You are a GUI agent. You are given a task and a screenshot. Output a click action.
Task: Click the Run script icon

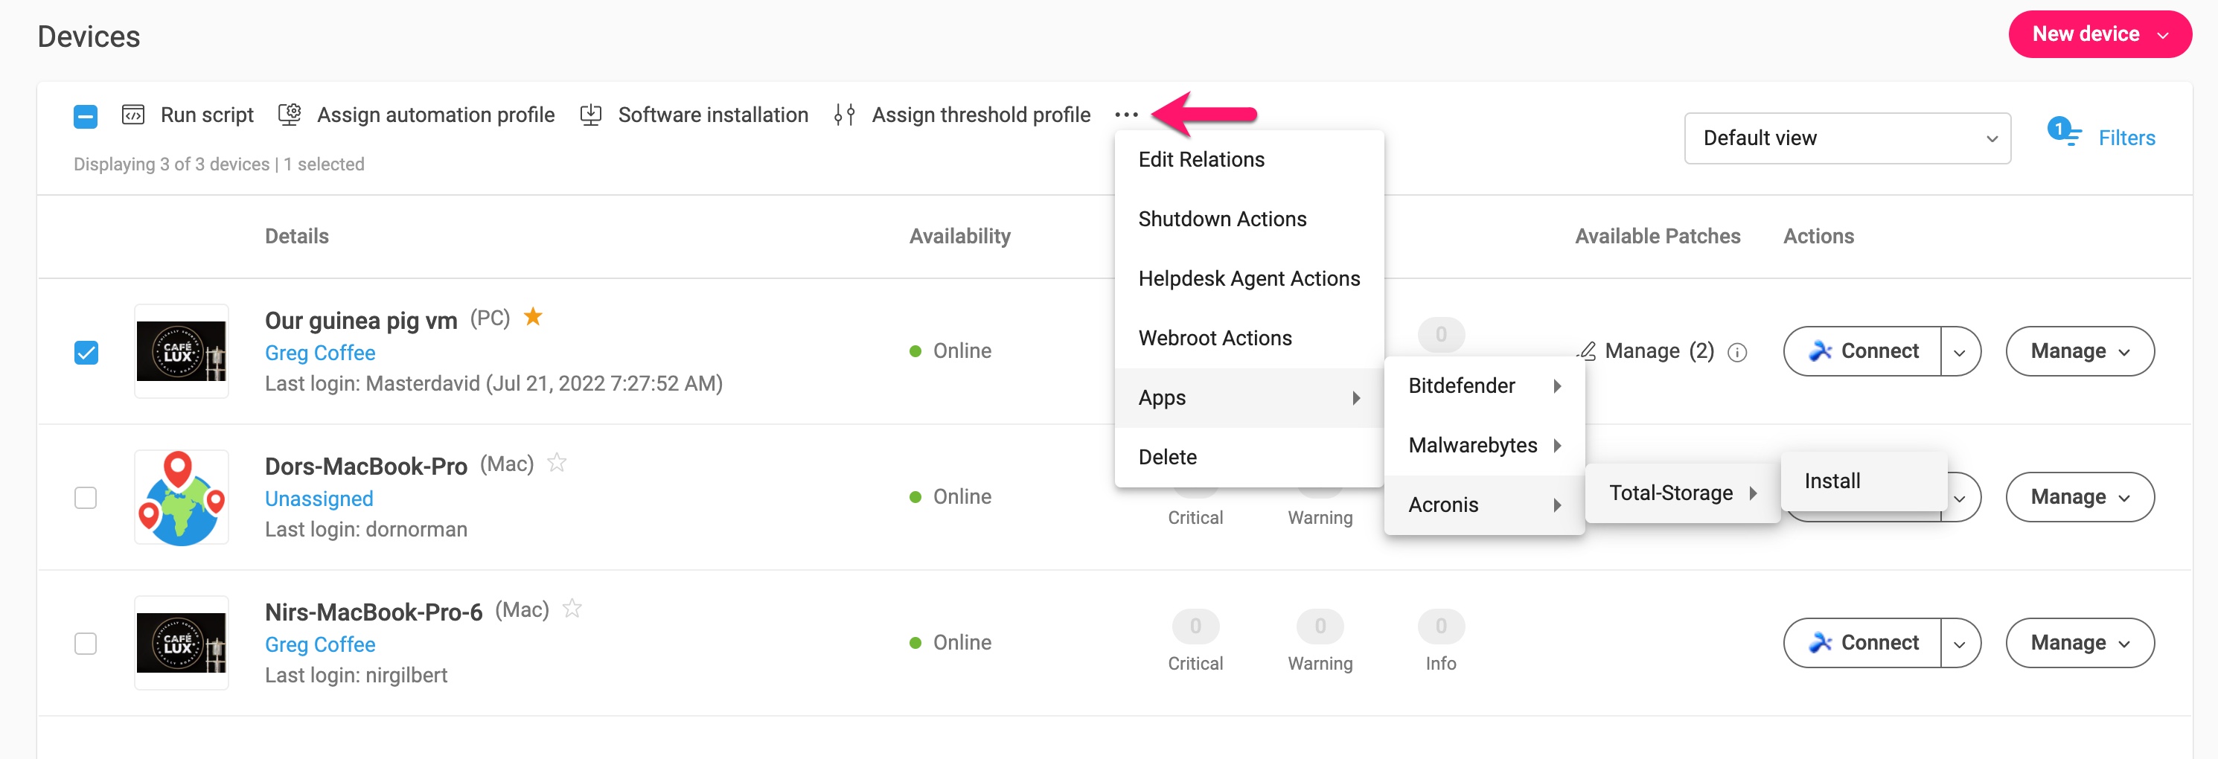click(x=132, y=115)
